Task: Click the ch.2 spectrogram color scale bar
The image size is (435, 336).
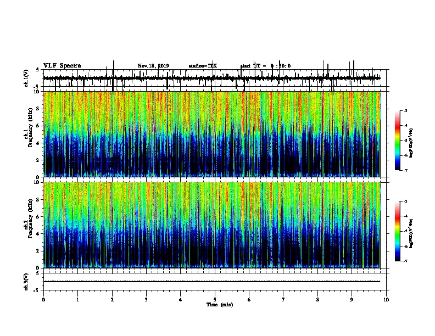Action: tap(398, 231)
